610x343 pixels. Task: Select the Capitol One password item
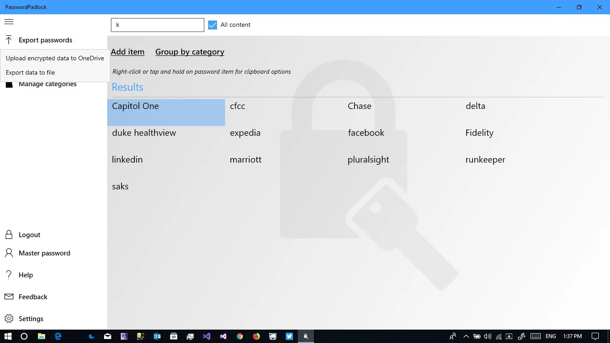[x=166, y=113]
